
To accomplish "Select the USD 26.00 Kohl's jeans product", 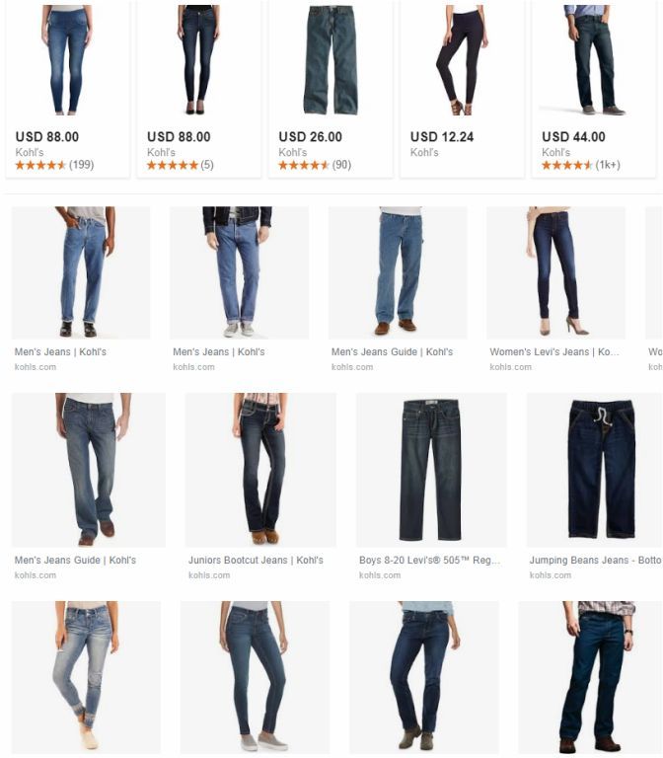I will click(331, 90).
